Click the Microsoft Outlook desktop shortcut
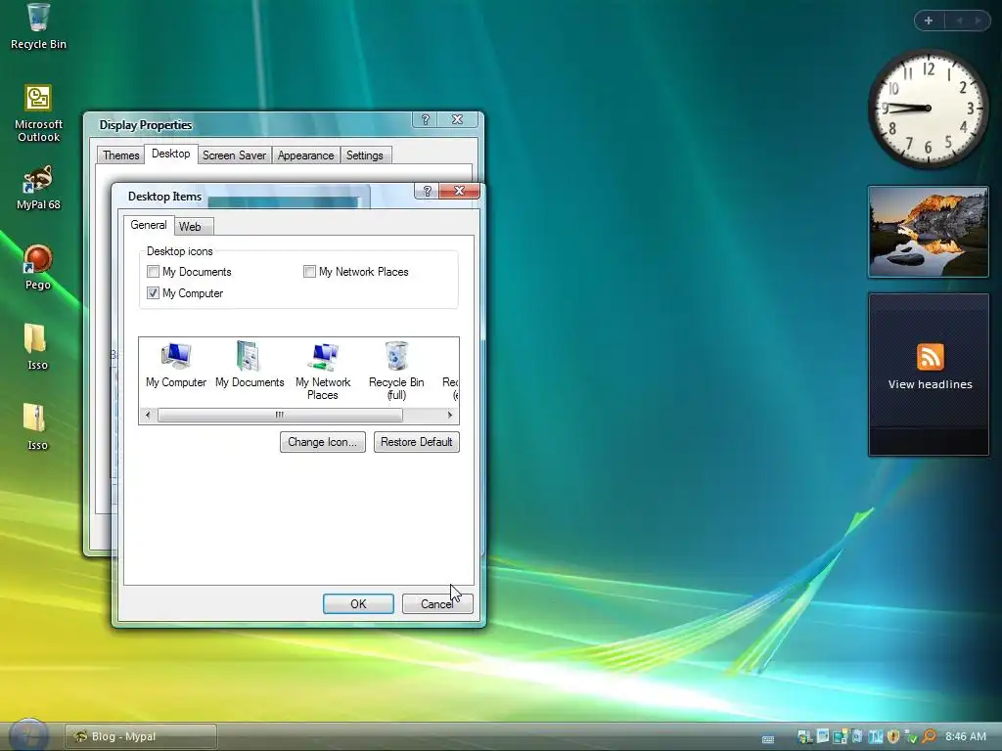This screenshot has width=1002, height=751. [38, 113]
